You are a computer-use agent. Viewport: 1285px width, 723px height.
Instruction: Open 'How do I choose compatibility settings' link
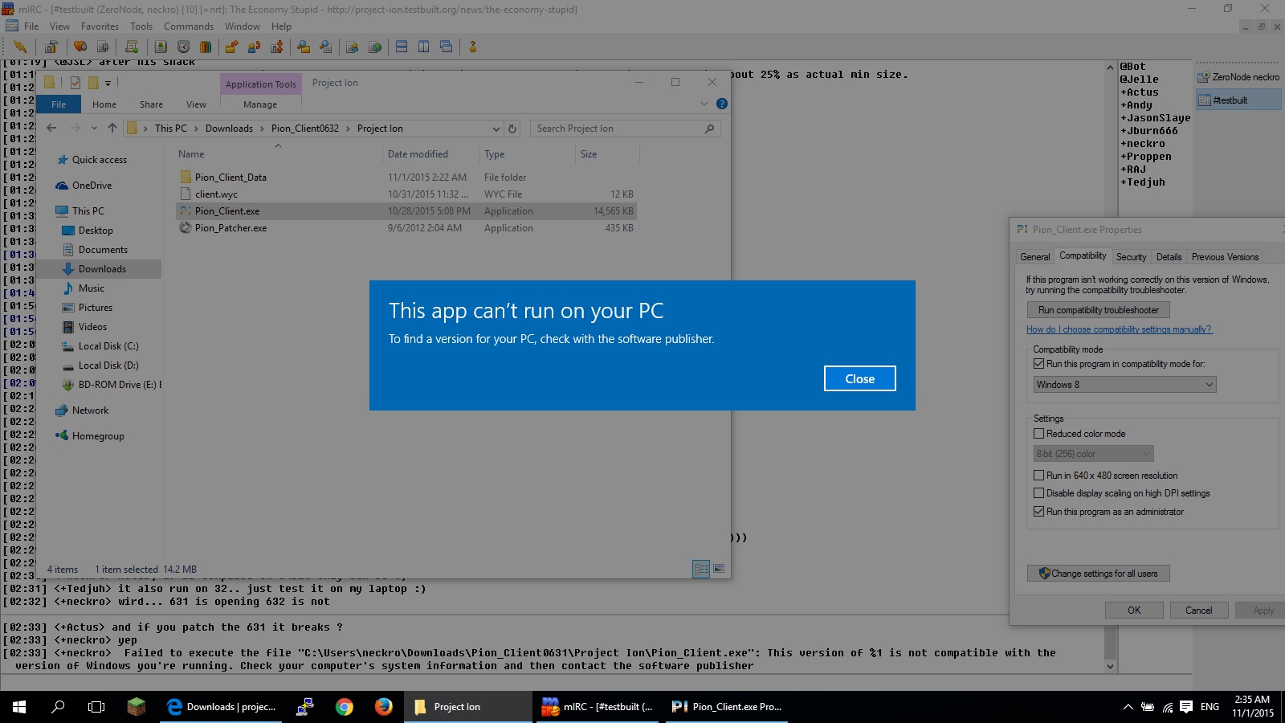click(x=1119, y=329)
